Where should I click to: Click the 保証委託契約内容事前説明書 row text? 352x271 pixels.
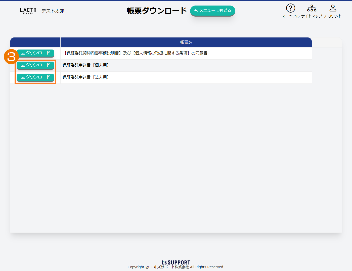[x=136, y=53]
